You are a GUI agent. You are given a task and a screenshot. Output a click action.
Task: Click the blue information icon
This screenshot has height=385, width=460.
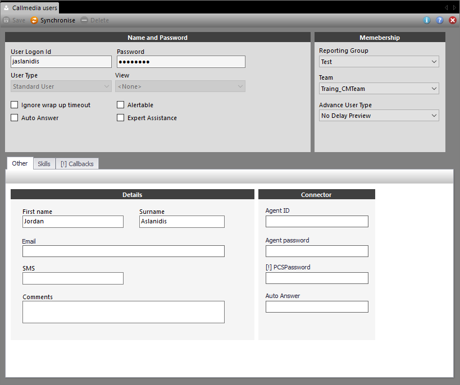coord(427,20)
